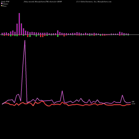Click the tallest magenta volume bar
139x139 pixels.
(x=19, y=24)
